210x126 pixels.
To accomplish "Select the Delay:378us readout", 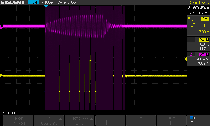I will [67, 2].
